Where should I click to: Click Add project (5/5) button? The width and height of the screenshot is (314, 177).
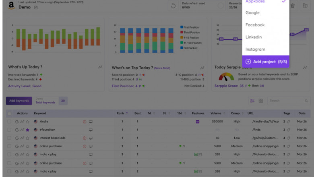pyautogui.click(x=265, y=62)
